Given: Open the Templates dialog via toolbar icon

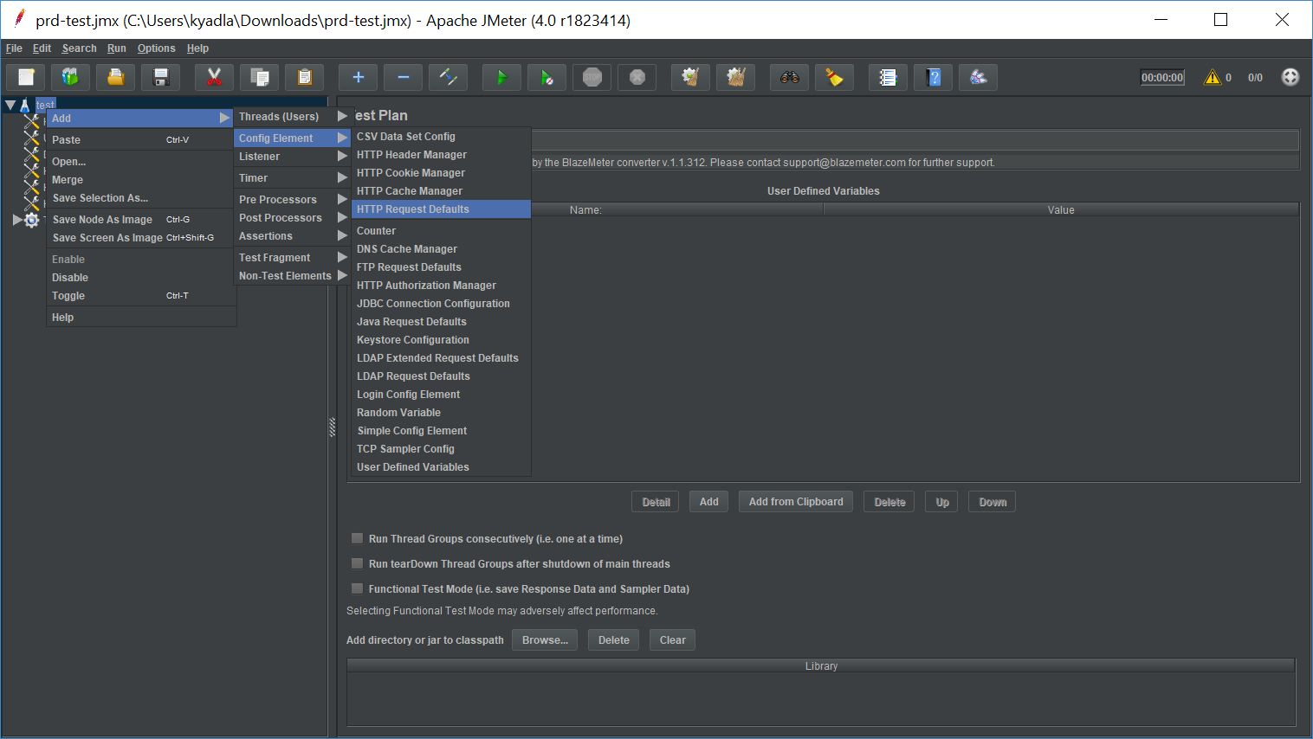Looking at the screenshot, I should tap(70, 77).
